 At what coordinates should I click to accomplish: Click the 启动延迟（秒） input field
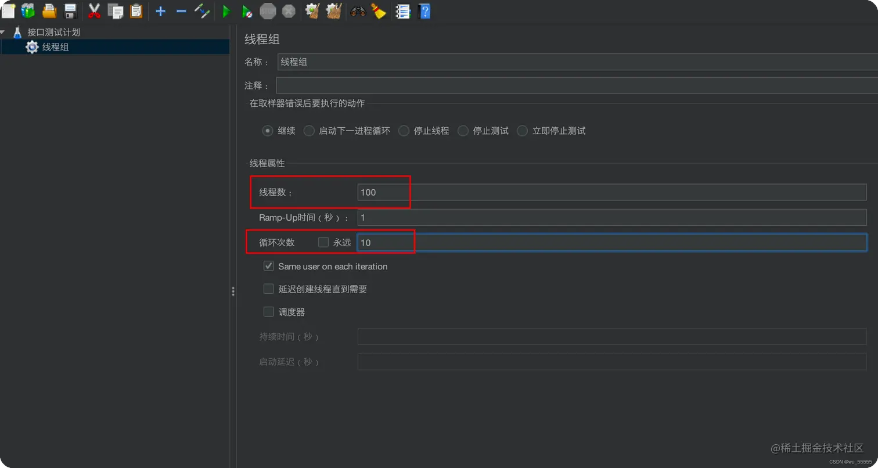pyautogui.click(x=612, y=362)
